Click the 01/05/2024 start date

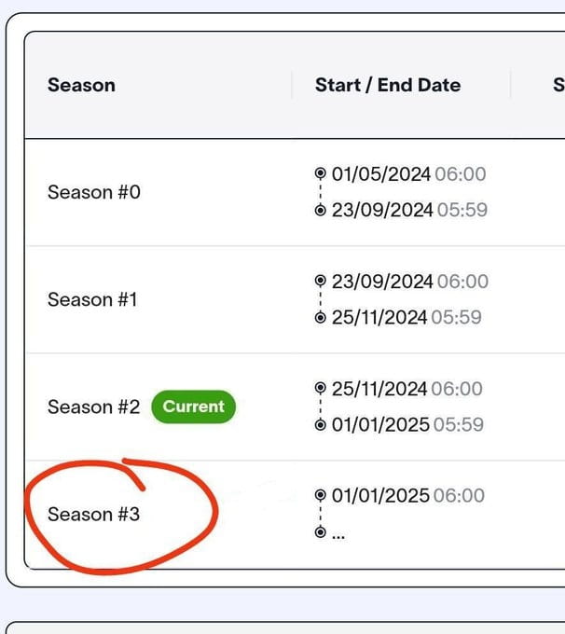(381, 174)
